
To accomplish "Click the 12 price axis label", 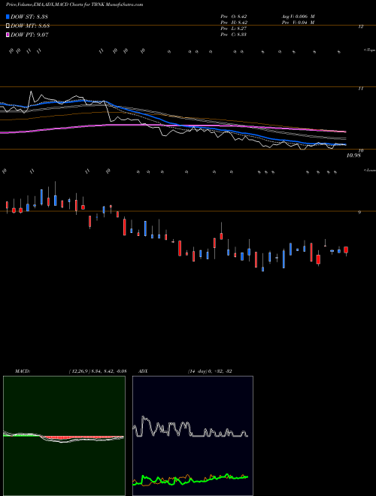I will (x=360, y=27).
